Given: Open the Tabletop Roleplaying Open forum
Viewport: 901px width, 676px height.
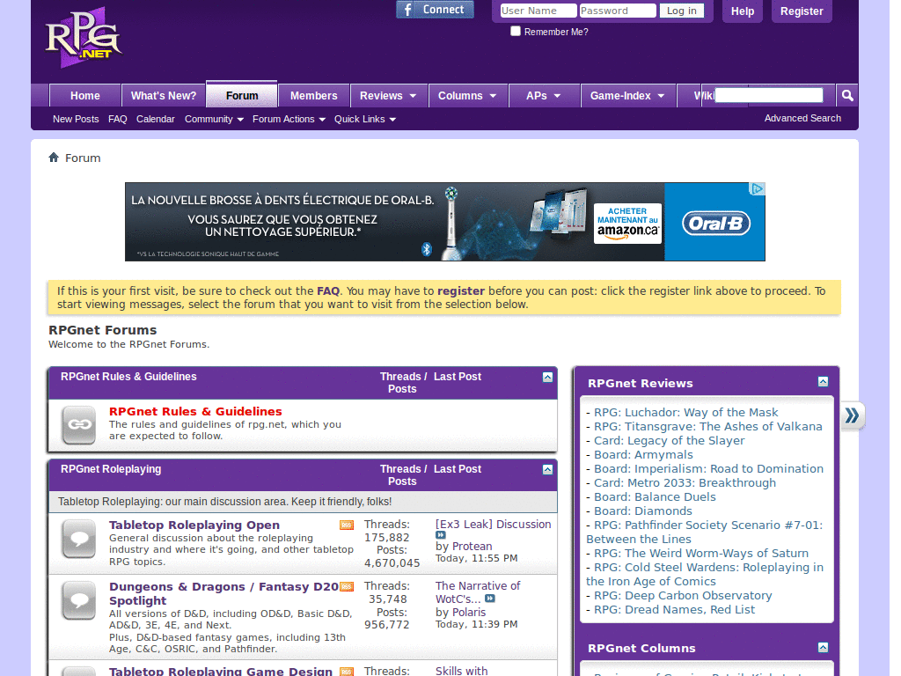Looking at the screenshot, I should tap(194, 525).
